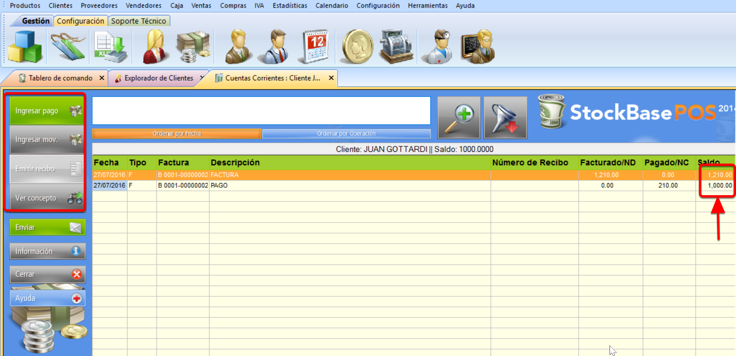Click the Ayuda button in sidebar
The image size is (736, 356).
(x=48, y=298)
